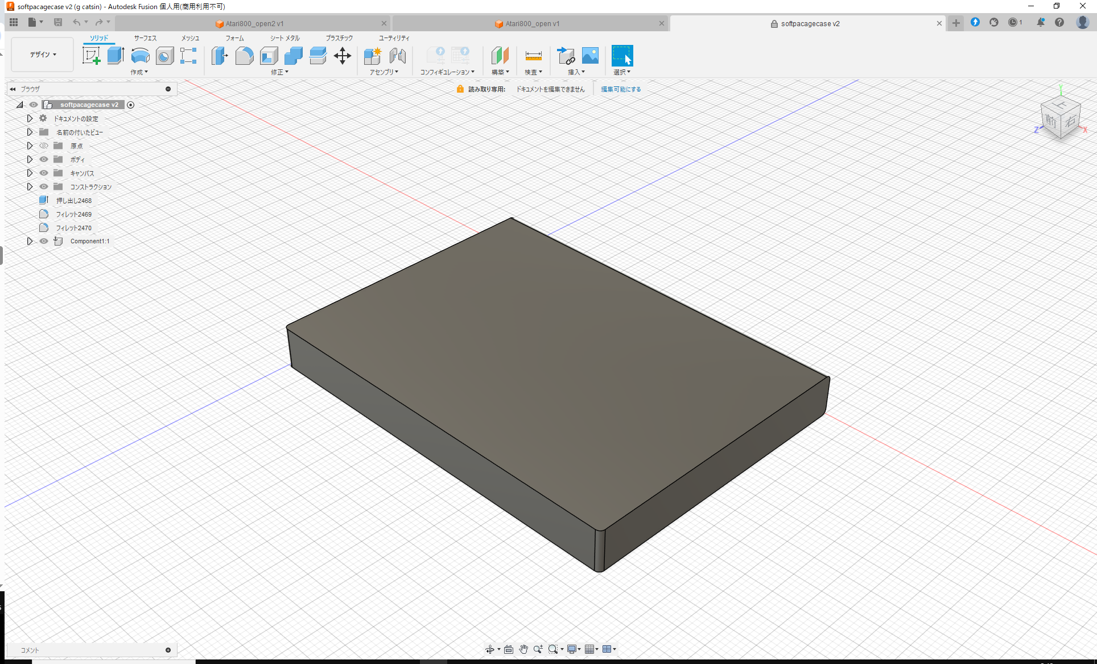This screenshot has width=1097, height=664.
Task: Open the デザイン workspace selector
Action: point(42,54)
